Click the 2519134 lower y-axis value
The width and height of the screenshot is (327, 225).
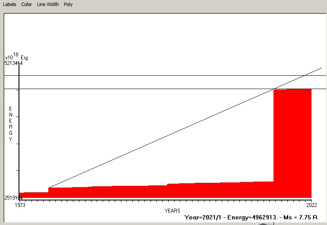tap(13, 198)
